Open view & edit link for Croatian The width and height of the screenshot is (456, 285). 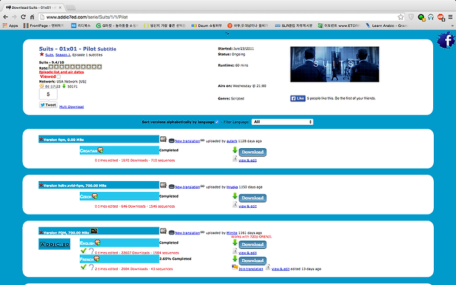(248, 160)
